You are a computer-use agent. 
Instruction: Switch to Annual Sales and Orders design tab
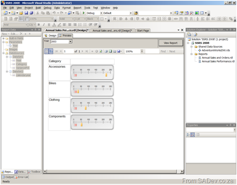[x=112, y=30]
